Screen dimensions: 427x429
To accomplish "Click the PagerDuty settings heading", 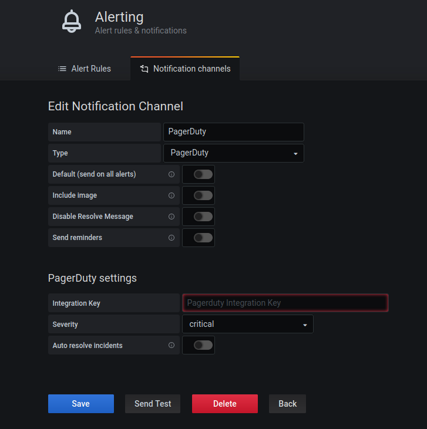I will [x=92, y=278].
